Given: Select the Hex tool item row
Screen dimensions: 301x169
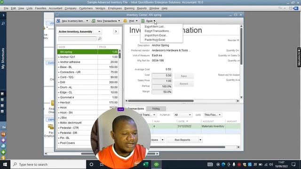Looking at the screenshot, I should click(x=88, y=102).
